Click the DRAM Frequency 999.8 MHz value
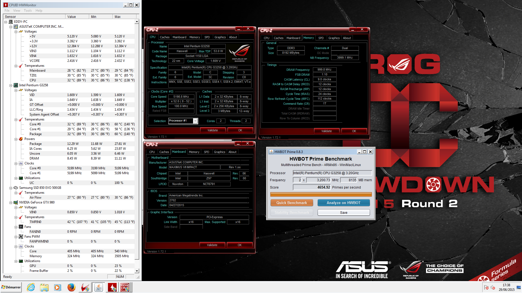 coord(324,69)
